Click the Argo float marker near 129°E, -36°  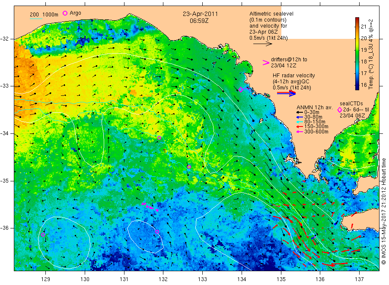coord(43,234)
